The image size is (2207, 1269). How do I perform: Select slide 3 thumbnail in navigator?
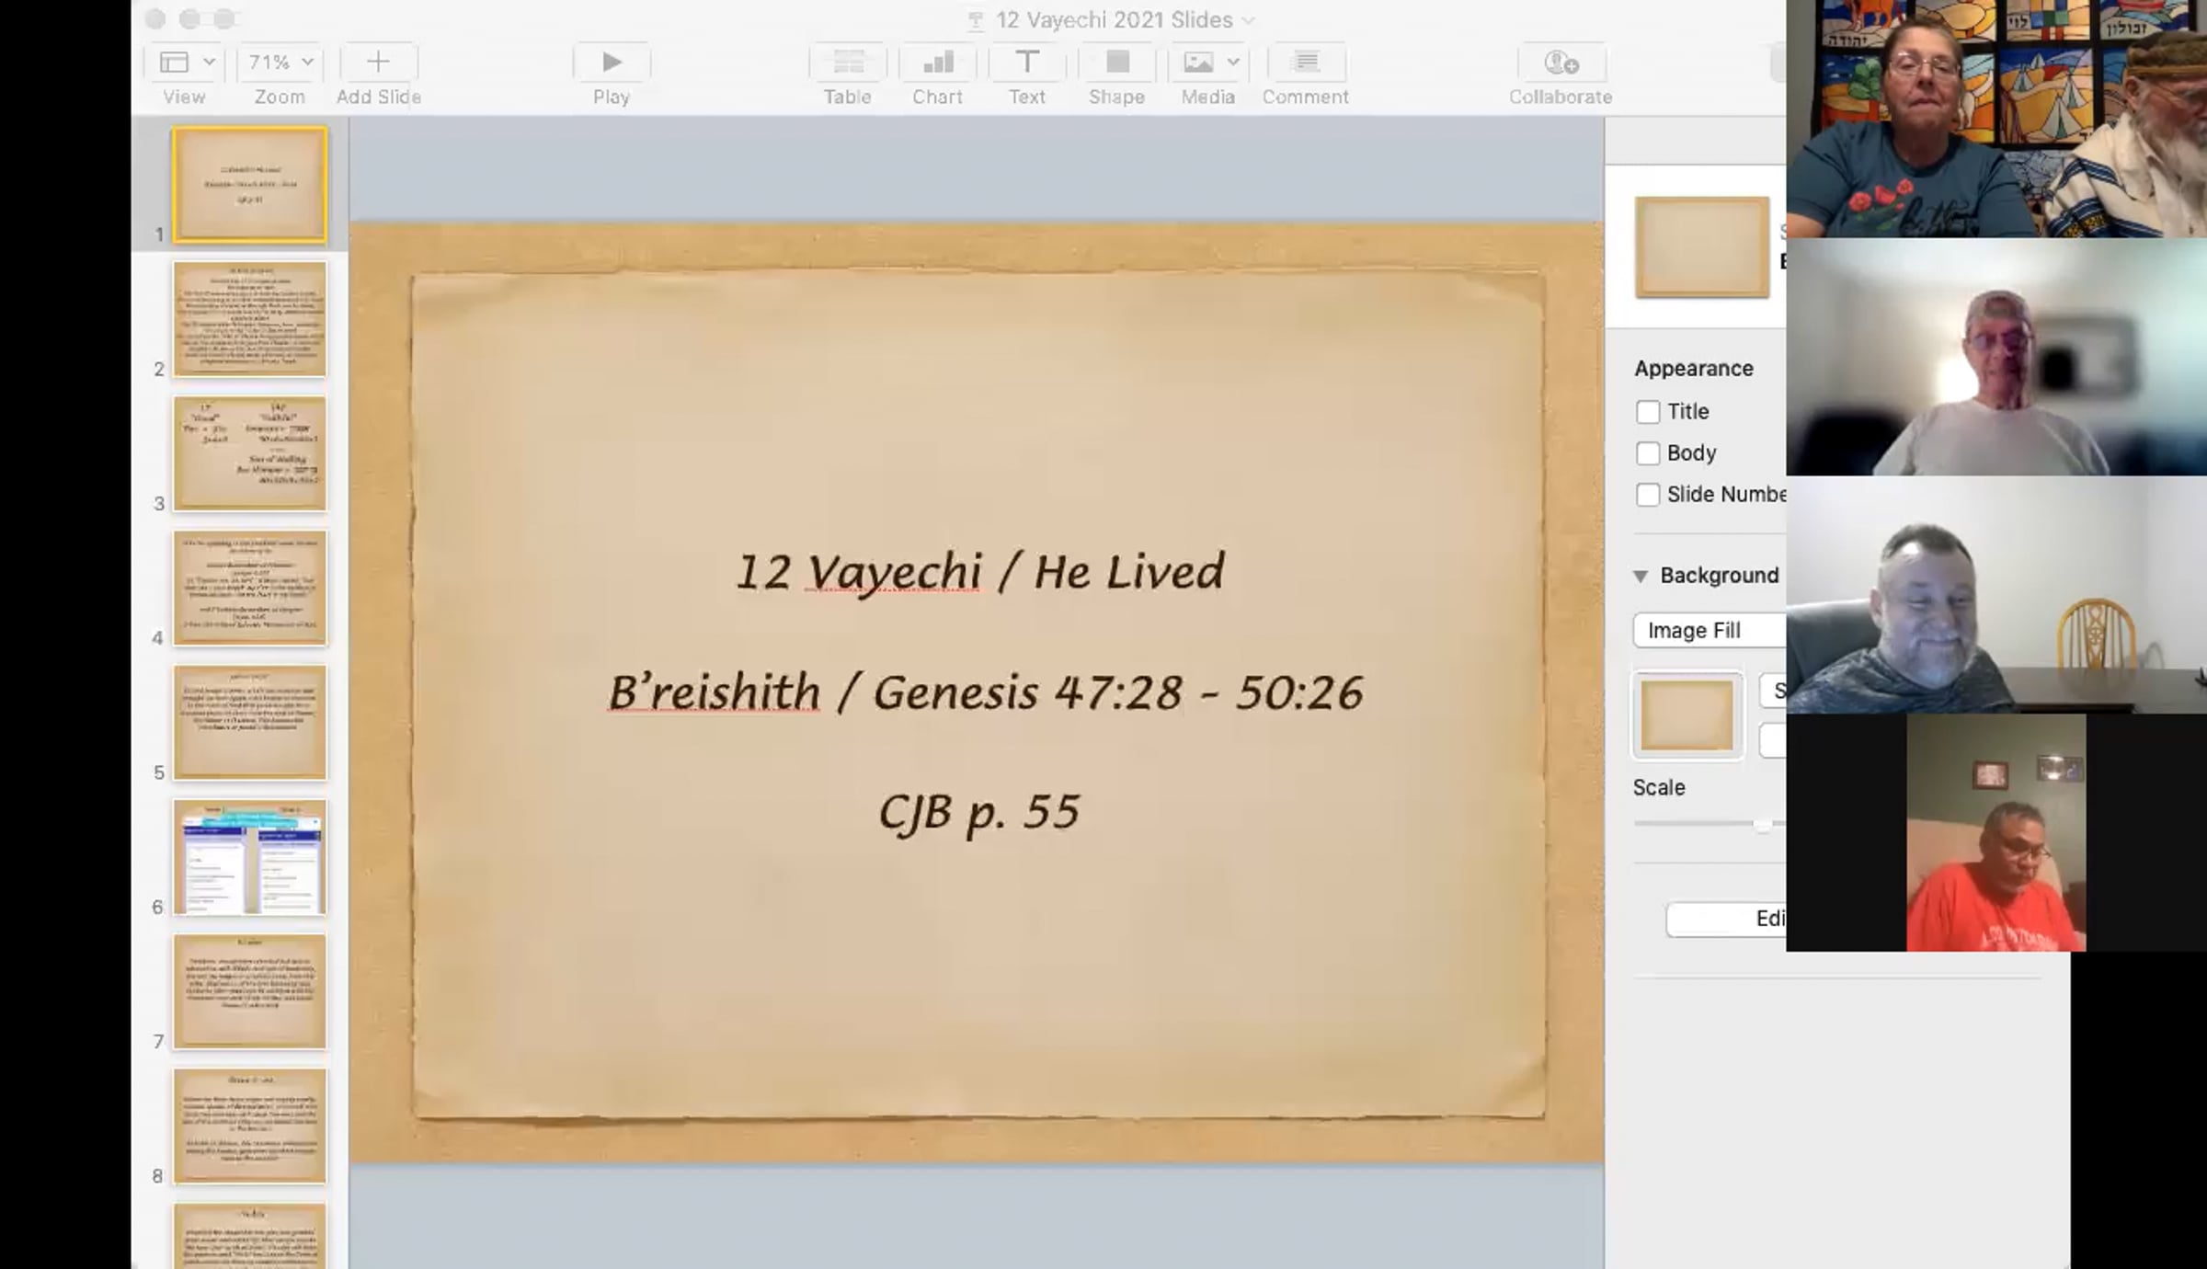250,453
